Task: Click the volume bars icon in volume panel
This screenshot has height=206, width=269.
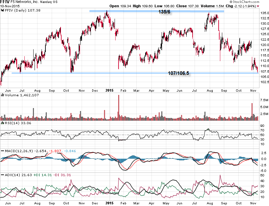Action: click(3, 95)
